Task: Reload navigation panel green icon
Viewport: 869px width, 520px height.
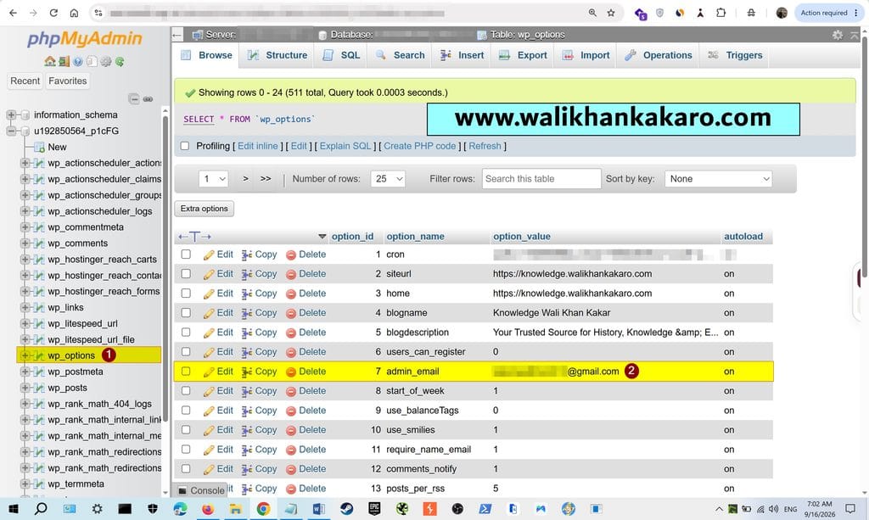Action: [x=120, y=61]
